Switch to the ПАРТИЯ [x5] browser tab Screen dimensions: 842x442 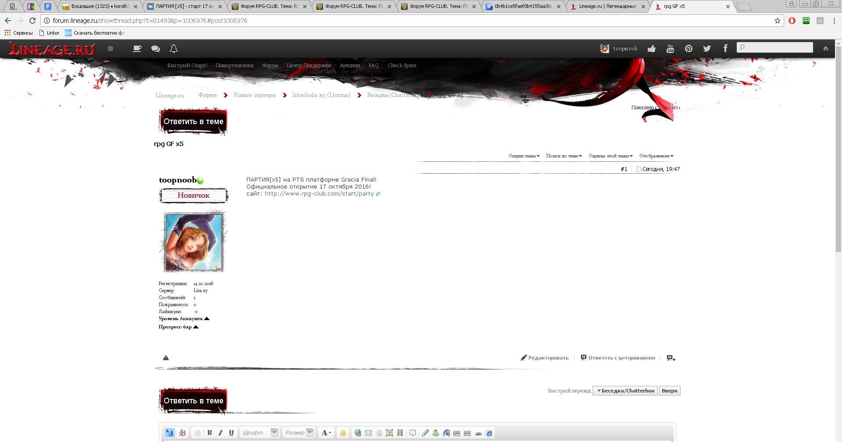185,6
